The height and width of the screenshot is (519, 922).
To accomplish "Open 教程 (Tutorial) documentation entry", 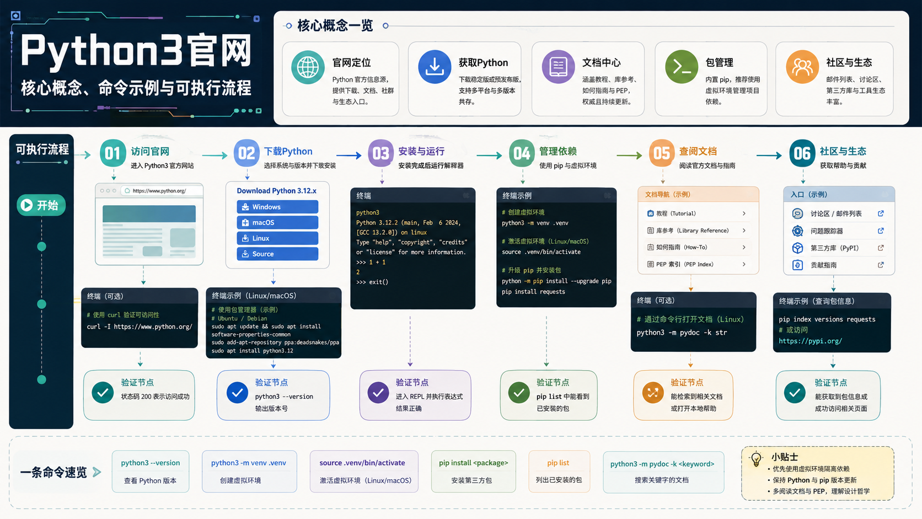I will (698, 213).
